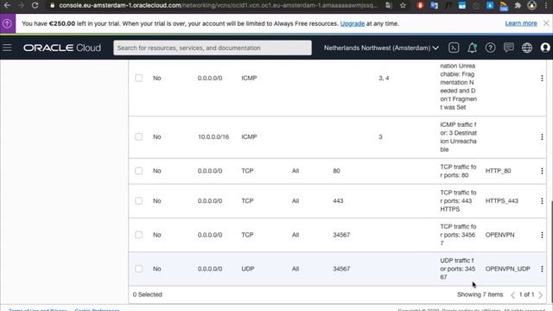Click the 'Showing 7 Items' text
The image size is (553, 311).
pyautogui.click(x=480, y=295)
